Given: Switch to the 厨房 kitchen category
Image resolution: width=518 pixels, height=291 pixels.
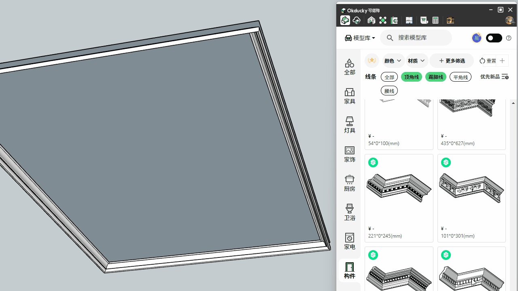Looking at the screenshot, I should [350, 183].
